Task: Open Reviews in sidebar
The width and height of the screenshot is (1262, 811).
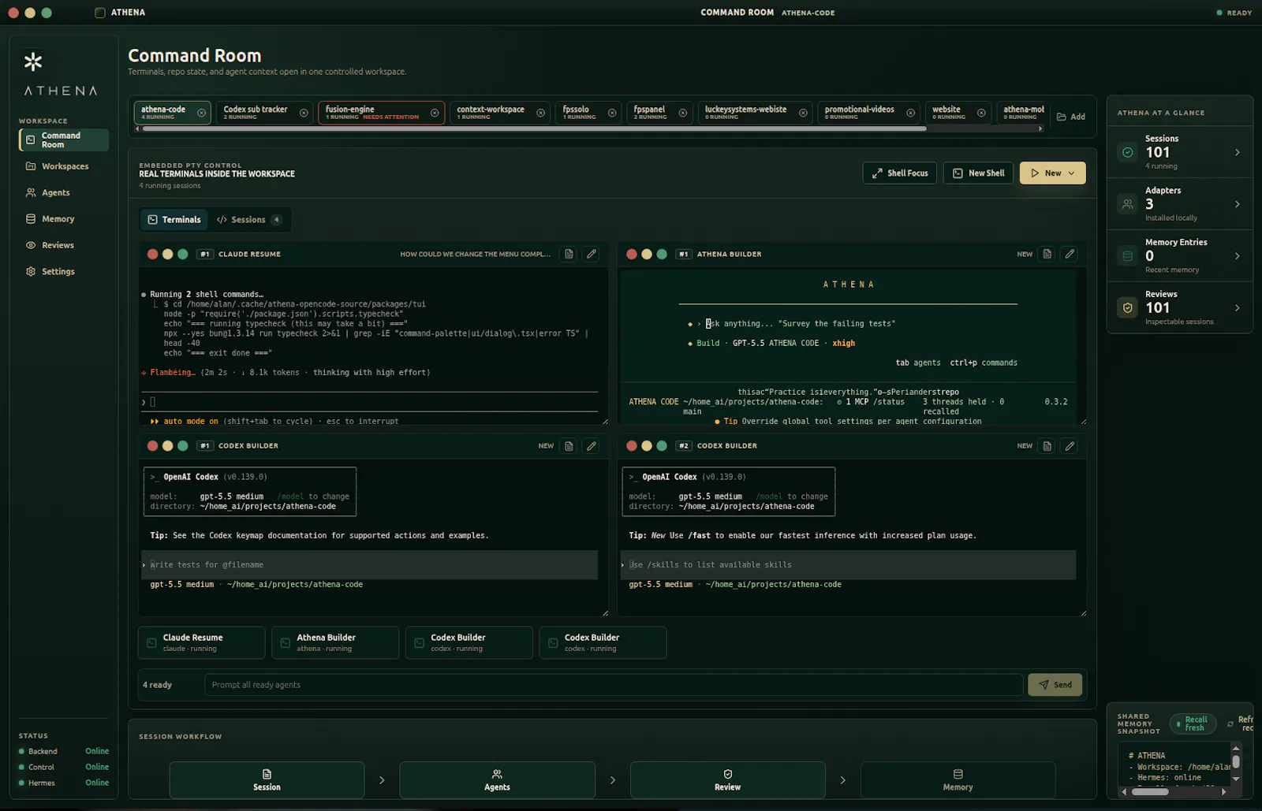Action: point(64,245)
